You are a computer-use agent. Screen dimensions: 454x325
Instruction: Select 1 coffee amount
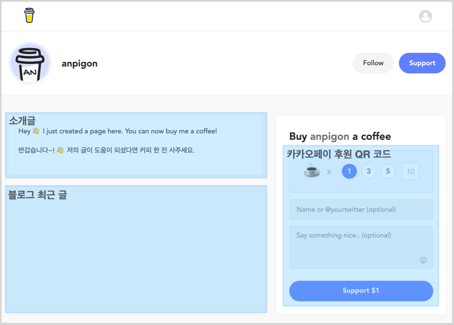pos(349,171)
